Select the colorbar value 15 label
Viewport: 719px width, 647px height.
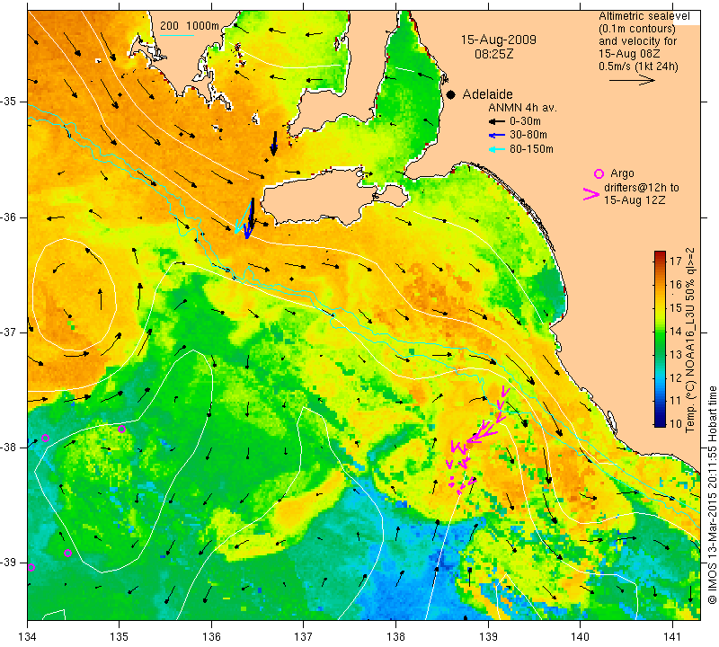pos(676,307)
